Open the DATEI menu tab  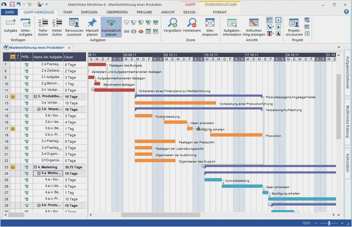tap(10, 12)
